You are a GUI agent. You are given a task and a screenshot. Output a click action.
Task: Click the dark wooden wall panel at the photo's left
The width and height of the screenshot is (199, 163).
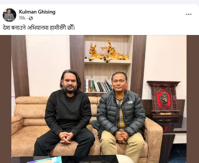[20, 66]
